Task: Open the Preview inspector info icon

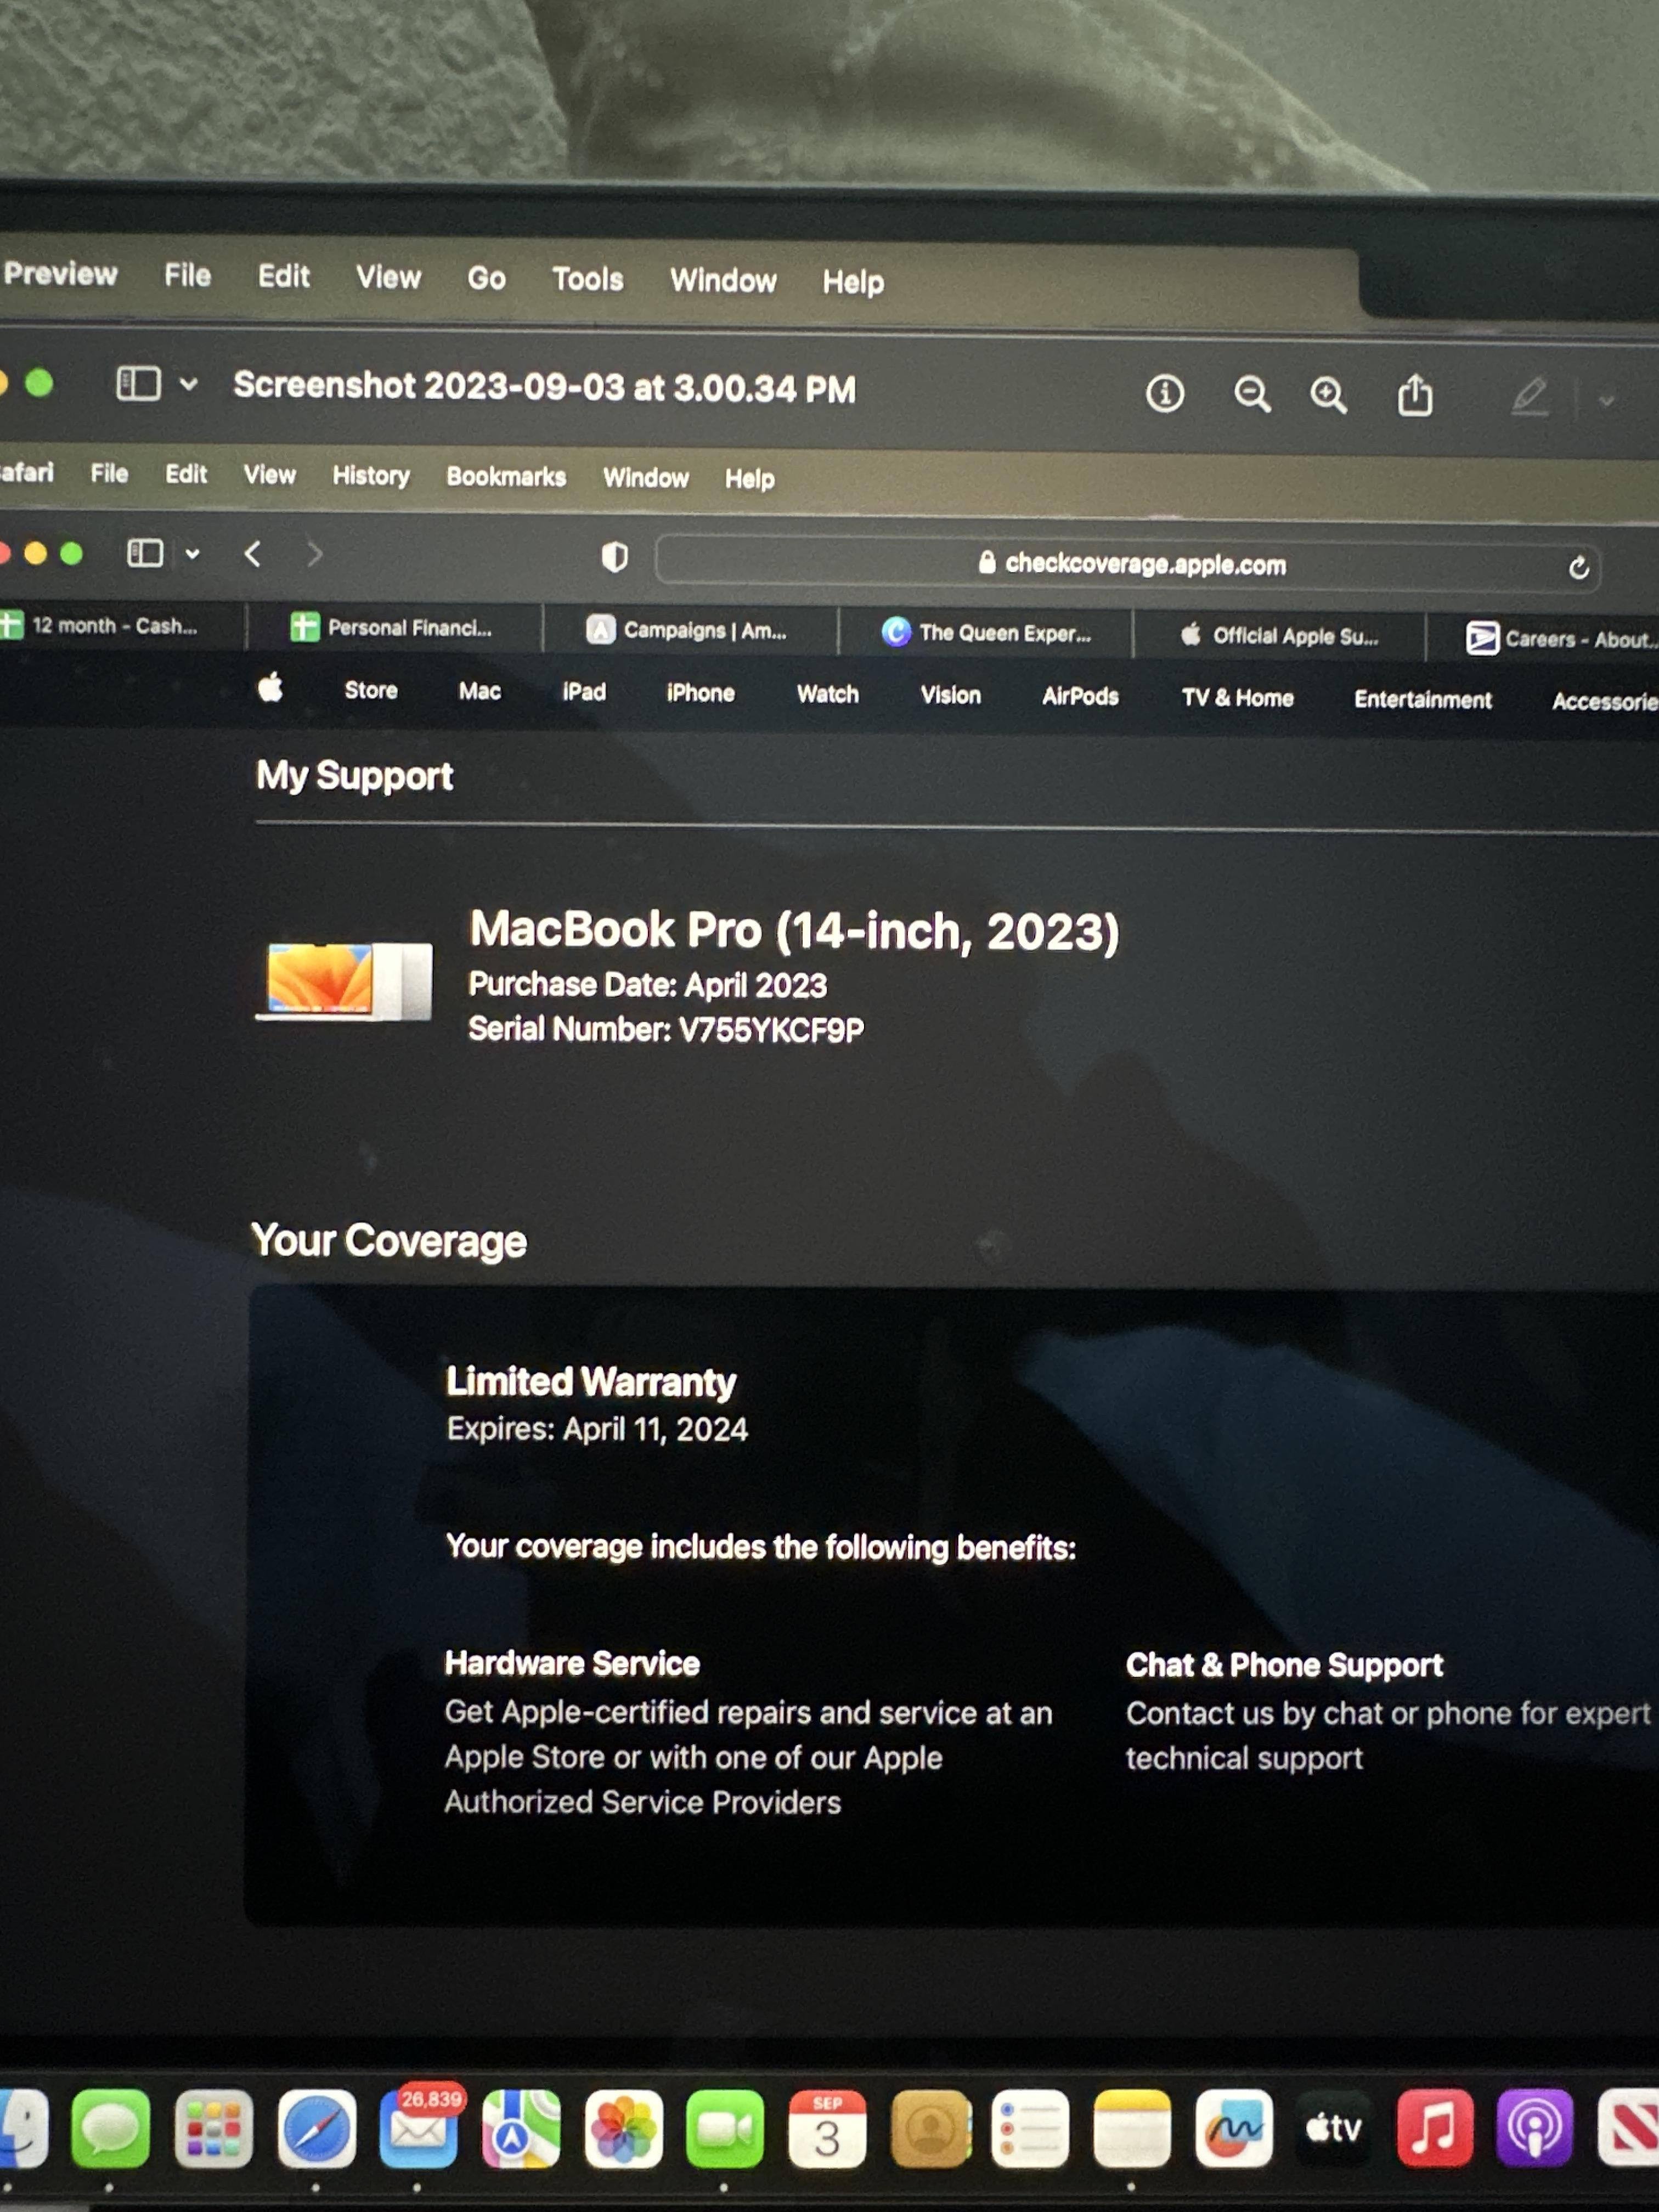Action: tap(1165, 394)
